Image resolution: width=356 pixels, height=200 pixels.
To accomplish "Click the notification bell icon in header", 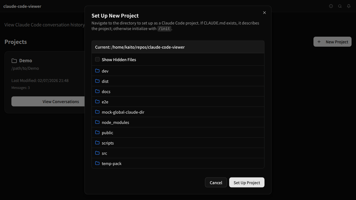I will tap(348, 6).
